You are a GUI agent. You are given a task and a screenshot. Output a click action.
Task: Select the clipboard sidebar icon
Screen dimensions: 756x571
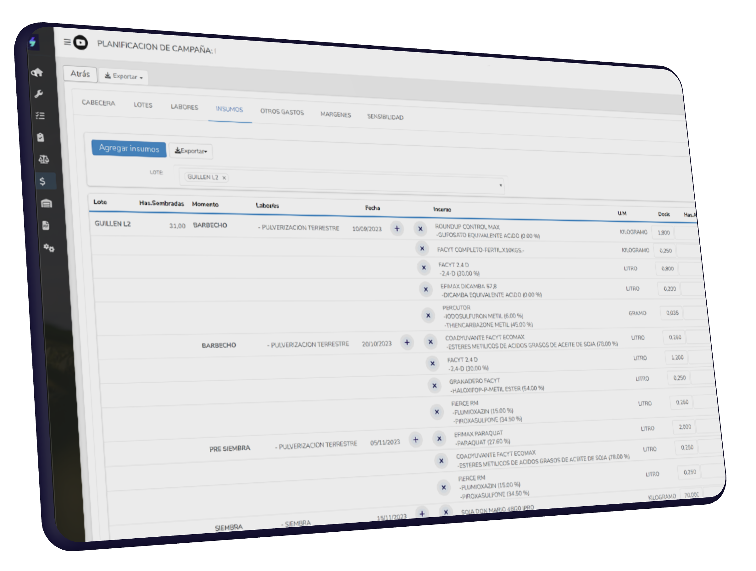click(x=41, y=137)
